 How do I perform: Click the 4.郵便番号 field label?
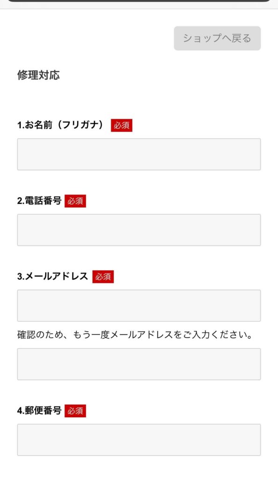pos(39,411)
